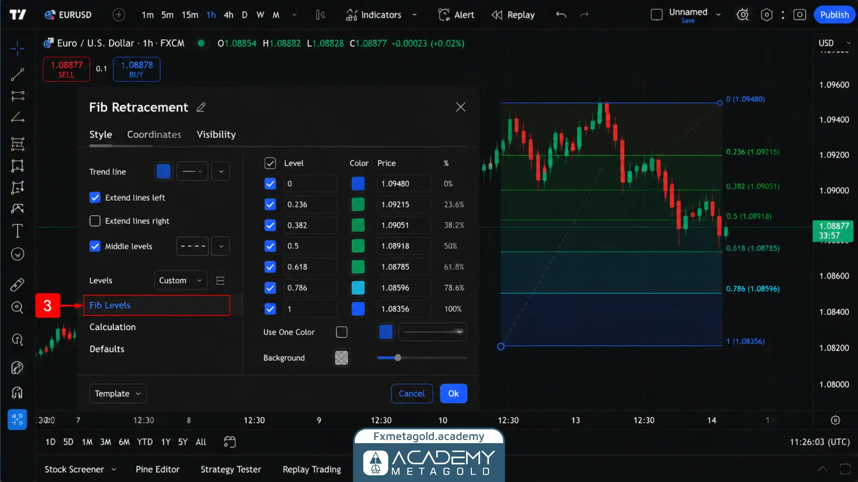Toggle the Middle levels checkbox
858x482 pixels.
tap(95, 246)
